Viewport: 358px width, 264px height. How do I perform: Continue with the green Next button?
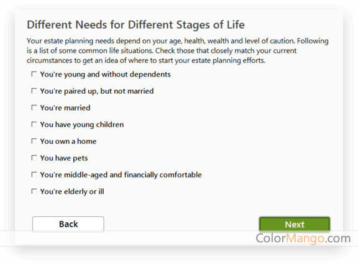(x=295, y=224)
